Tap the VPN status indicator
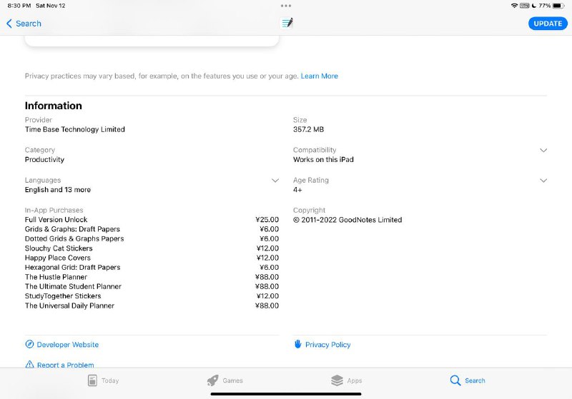Screen dimensions: 572x399 click(525, 6)
